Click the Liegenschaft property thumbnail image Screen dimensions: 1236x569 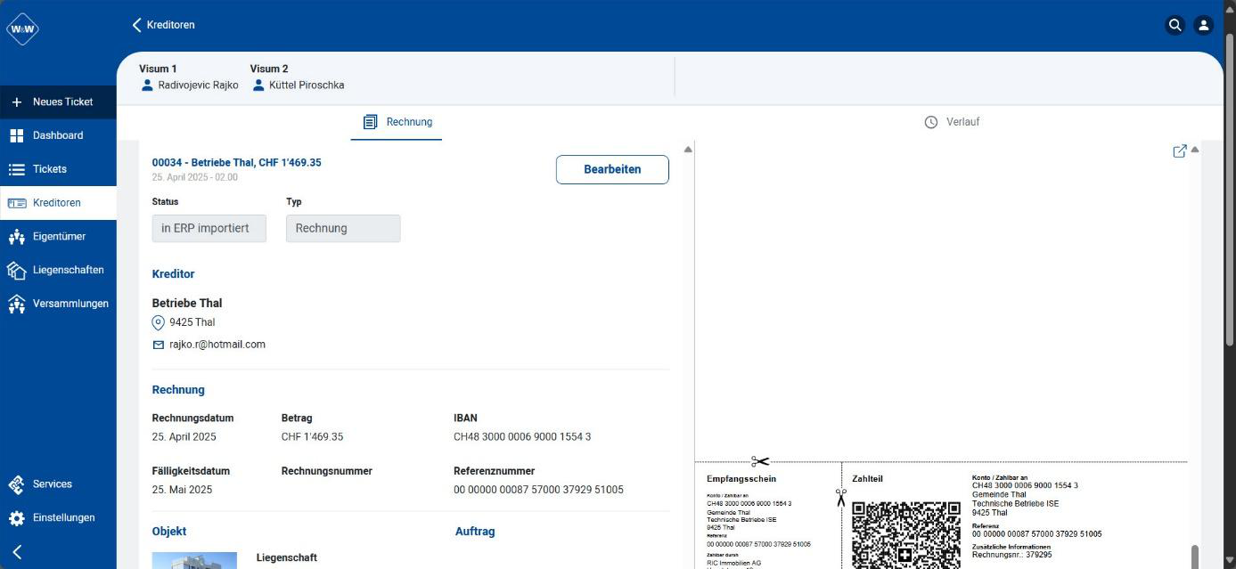[x=194, y=560]
